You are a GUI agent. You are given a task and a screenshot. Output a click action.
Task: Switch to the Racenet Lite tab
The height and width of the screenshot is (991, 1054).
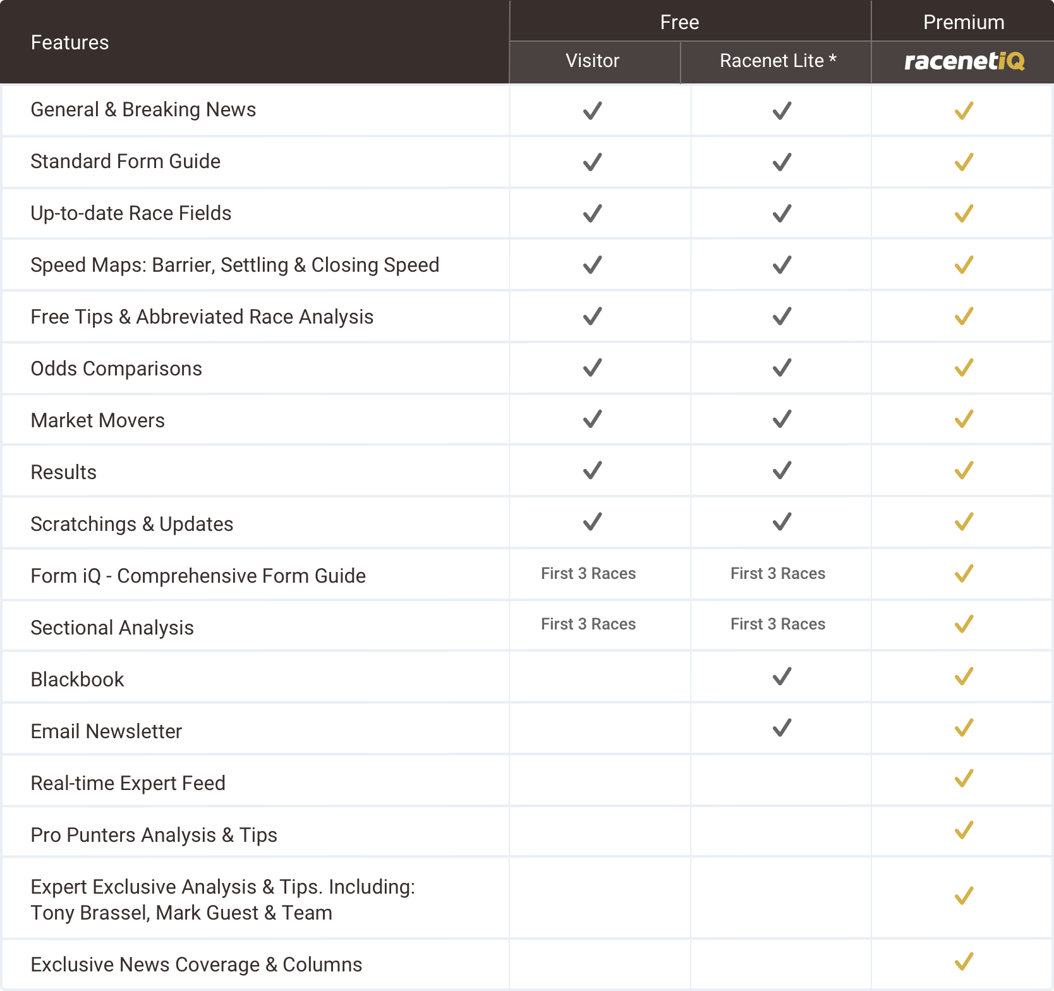click(777, 61)
